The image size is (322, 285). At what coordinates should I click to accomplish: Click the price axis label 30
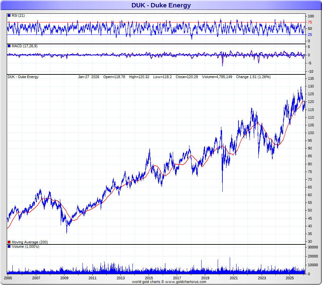(310, 241)
